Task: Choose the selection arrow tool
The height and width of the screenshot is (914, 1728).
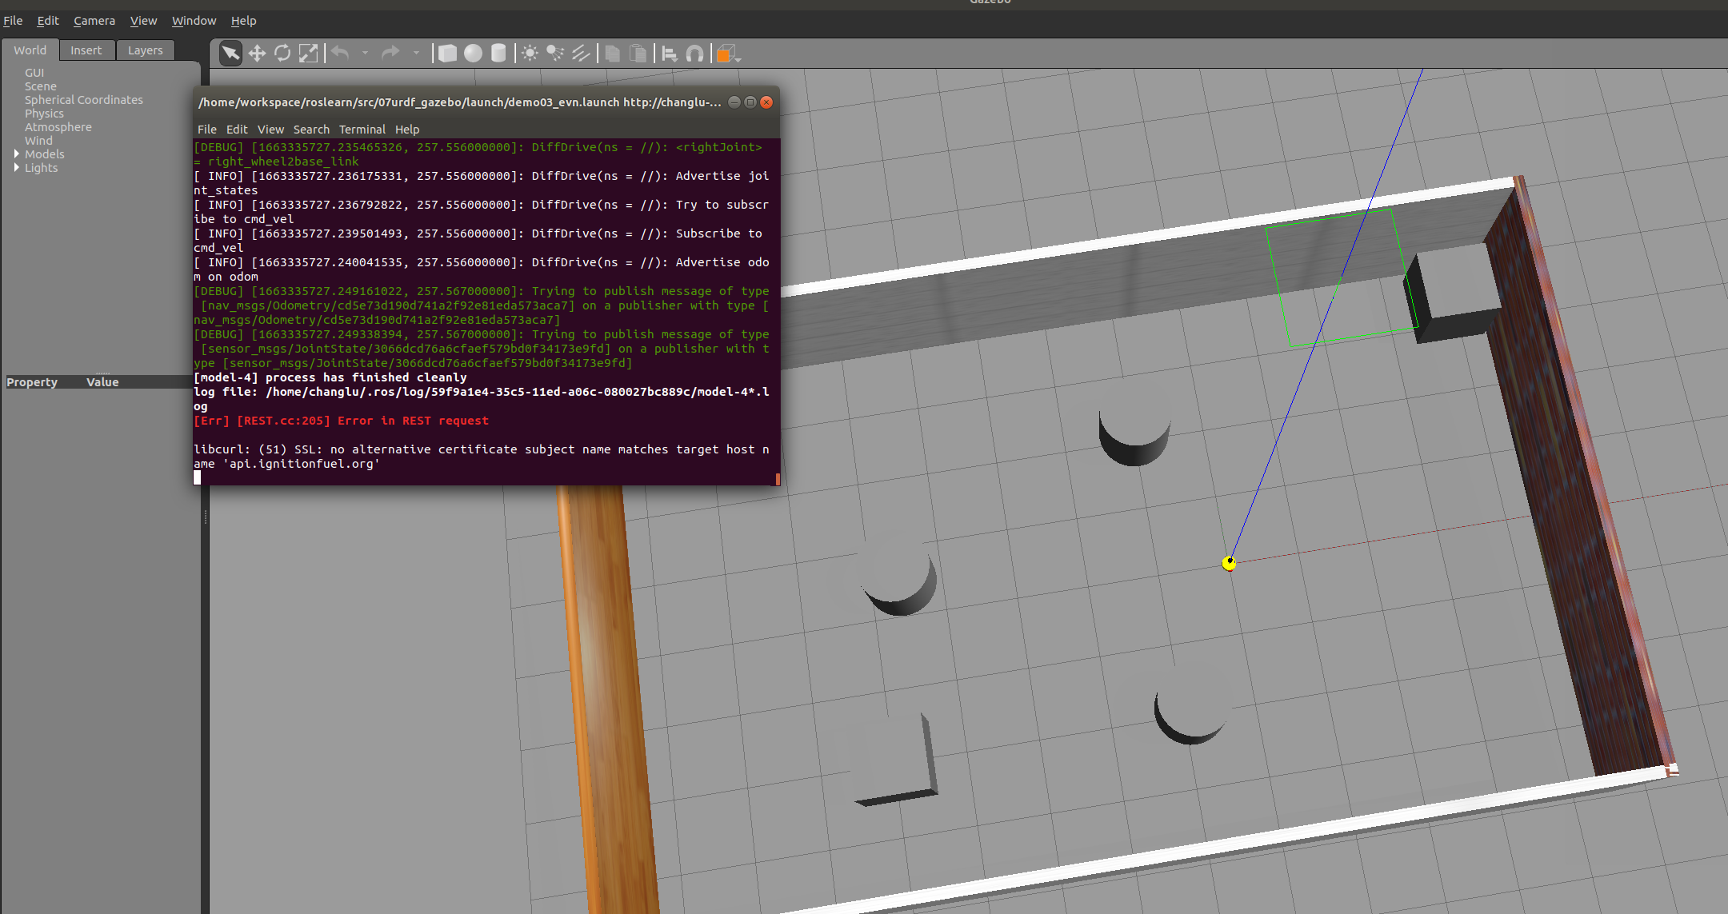Action: [230, 54]
